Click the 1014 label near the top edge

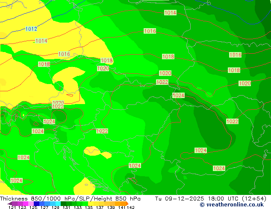[170, 13]
